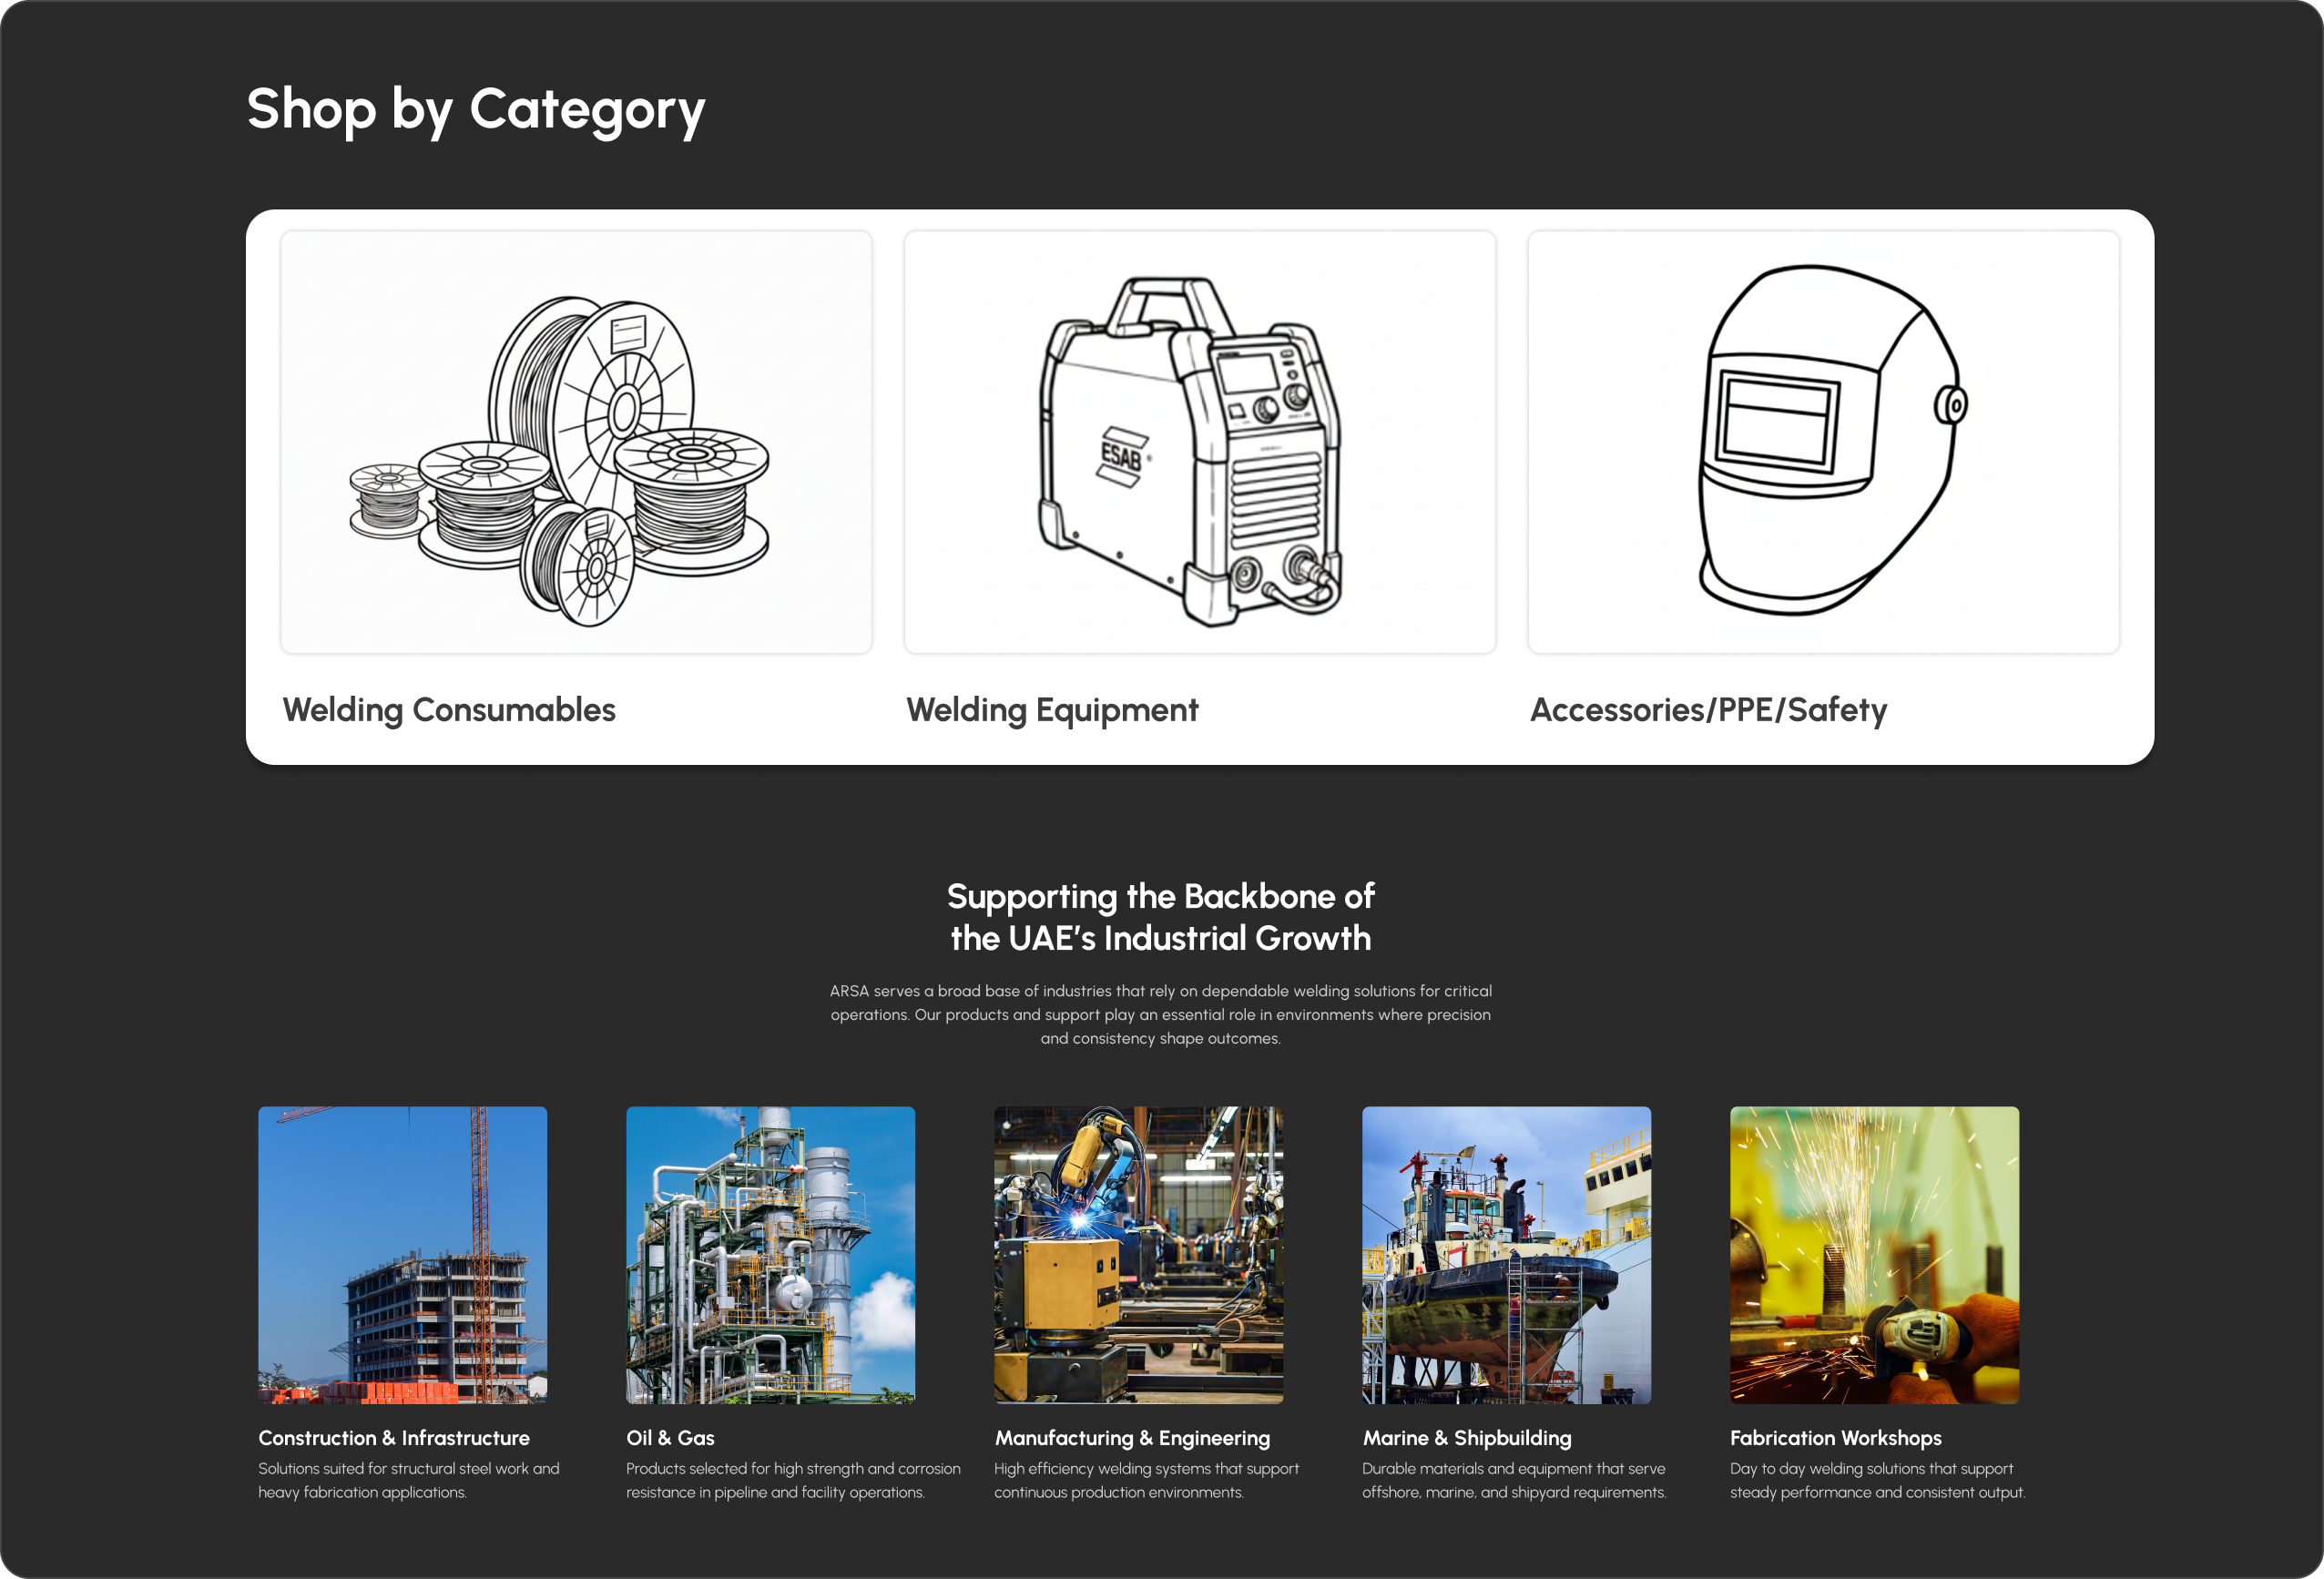This screenshot has height=1579, width=2324.
Task: Click the wire spools illustration
Action: 576,442
